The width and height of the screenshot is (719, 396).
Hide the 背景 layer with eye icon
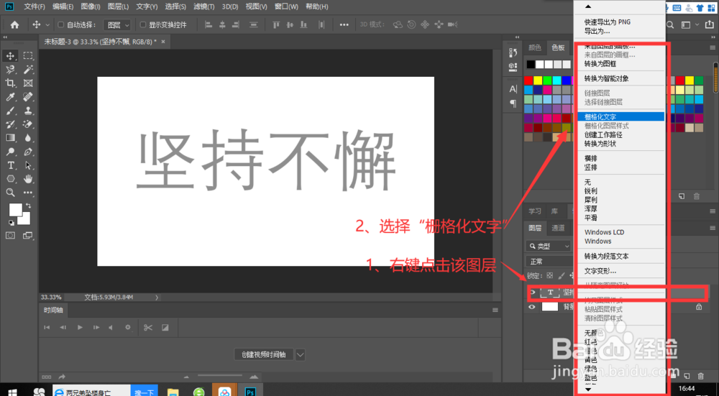pyautogui.click(x=532, y=307)
